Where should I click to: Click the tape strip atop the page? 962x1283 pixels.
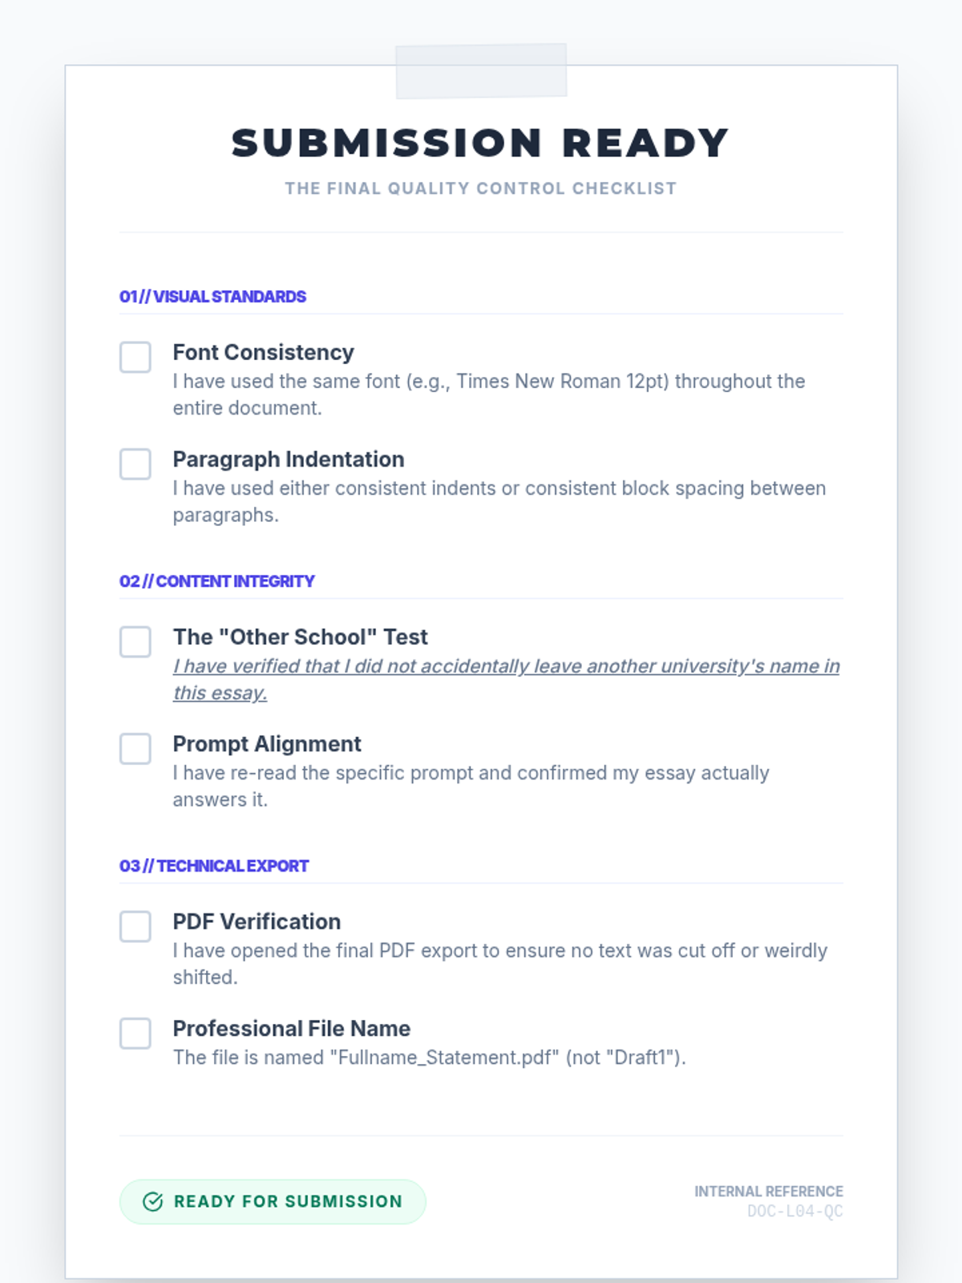coord(481,71)
